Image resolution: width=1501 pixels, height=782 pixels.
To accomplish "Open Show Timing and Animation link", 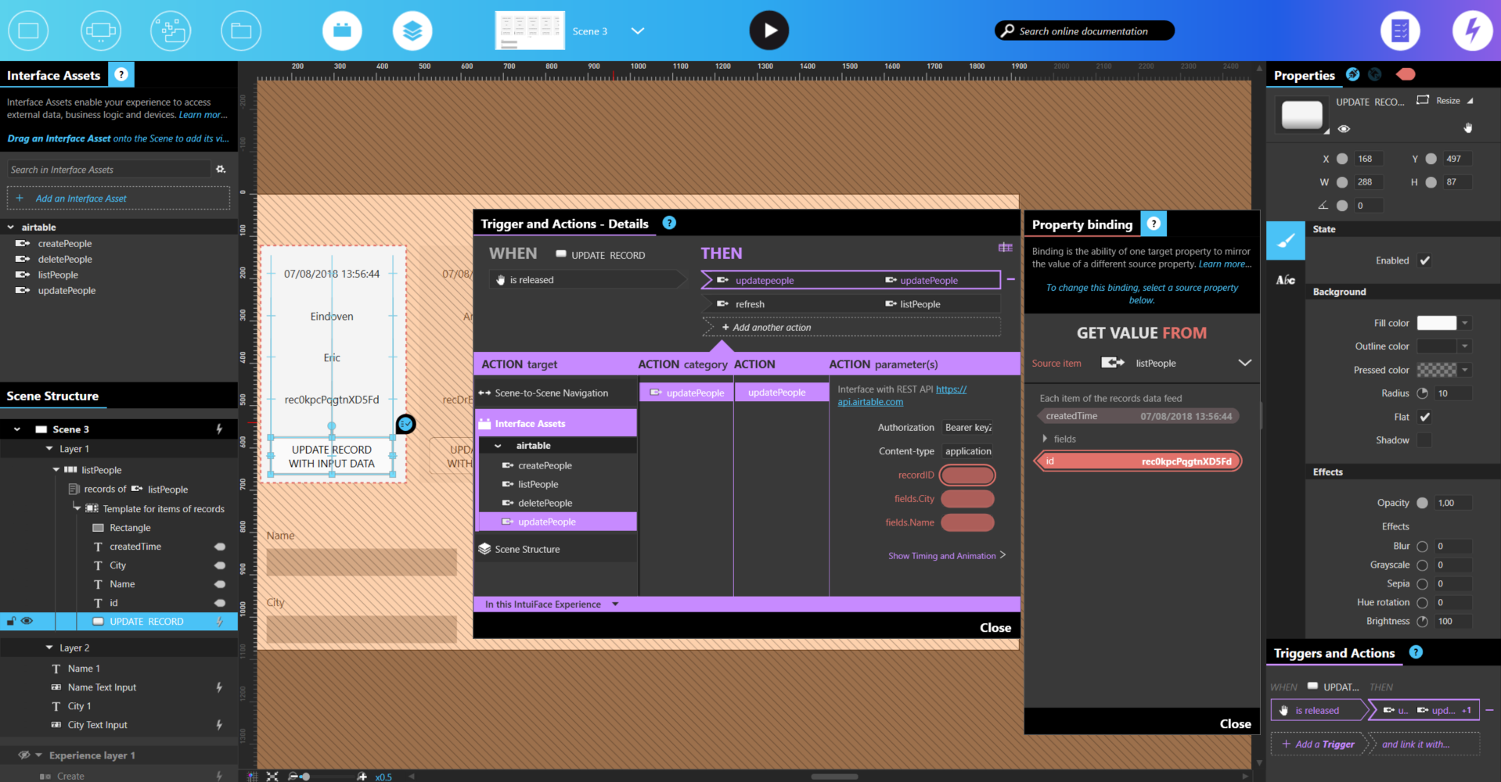I will point(947,555).
